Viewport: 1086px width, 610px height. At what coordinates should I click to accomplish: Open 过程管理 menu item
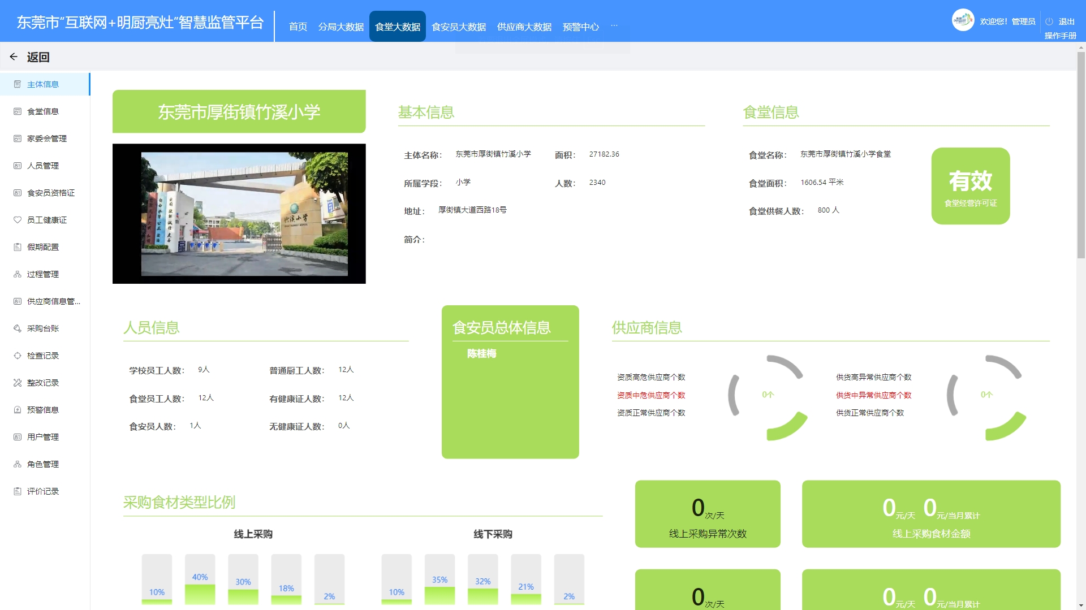[45, 274]
